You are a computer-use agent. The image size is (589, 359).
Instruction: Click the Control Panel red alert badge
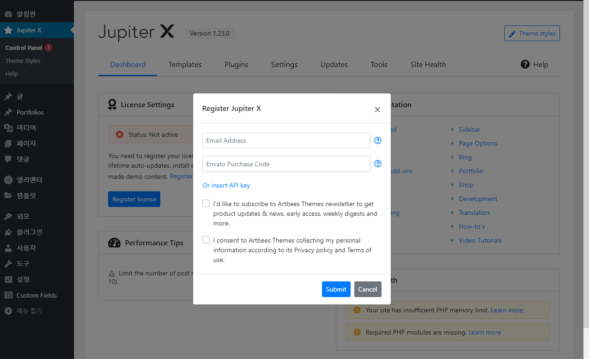tap(49, 48)
